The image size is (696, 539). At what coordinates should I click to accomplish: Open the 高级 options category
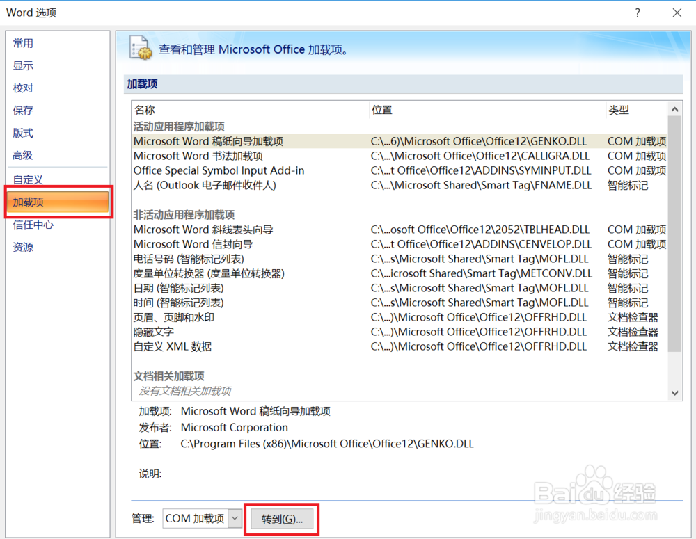pyautogui.click(x=23, y=155)
